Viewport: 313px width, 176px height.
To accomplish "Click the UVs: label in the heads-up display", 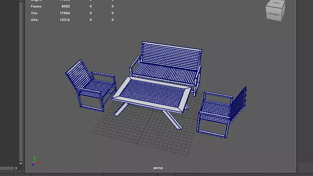I will pyautogui.click(x=35, y=20).
